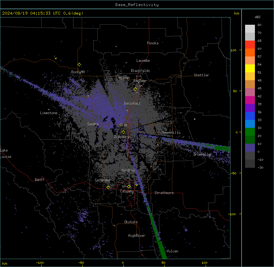Click the 50 tick on the horizontal axis
274x267 pixels.
point(163,263)
